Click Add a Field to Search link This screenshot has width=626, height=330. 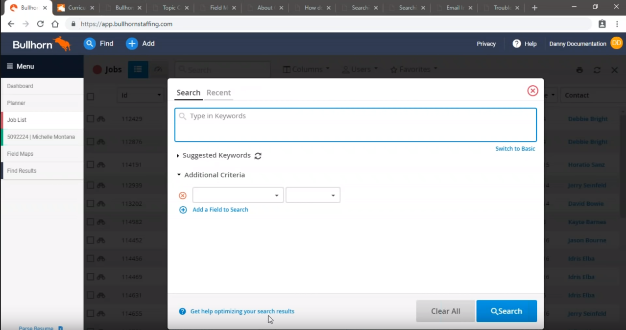click(x=220, y=210)
